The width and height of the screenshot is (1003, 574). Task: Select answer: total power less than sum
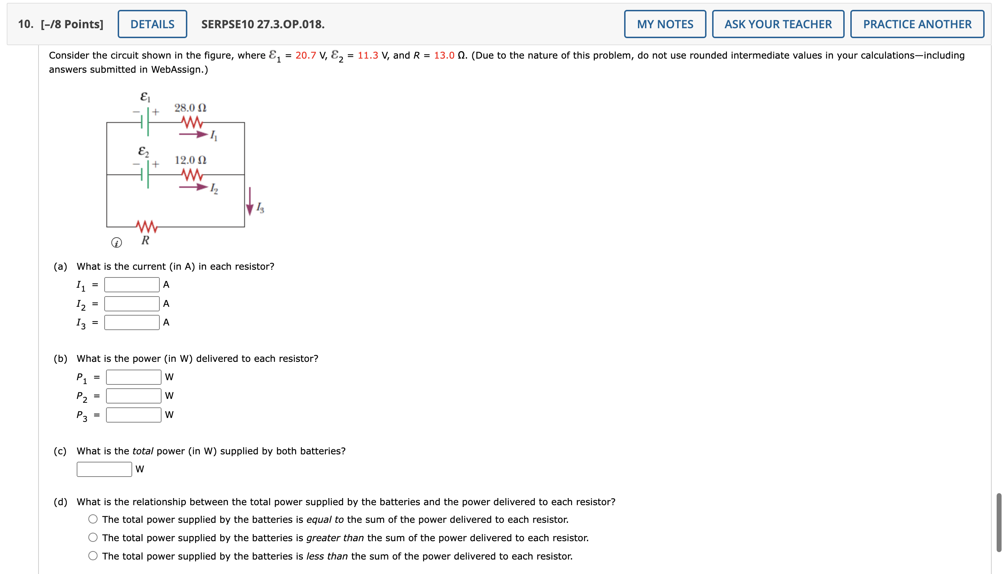tap(93, 556)
